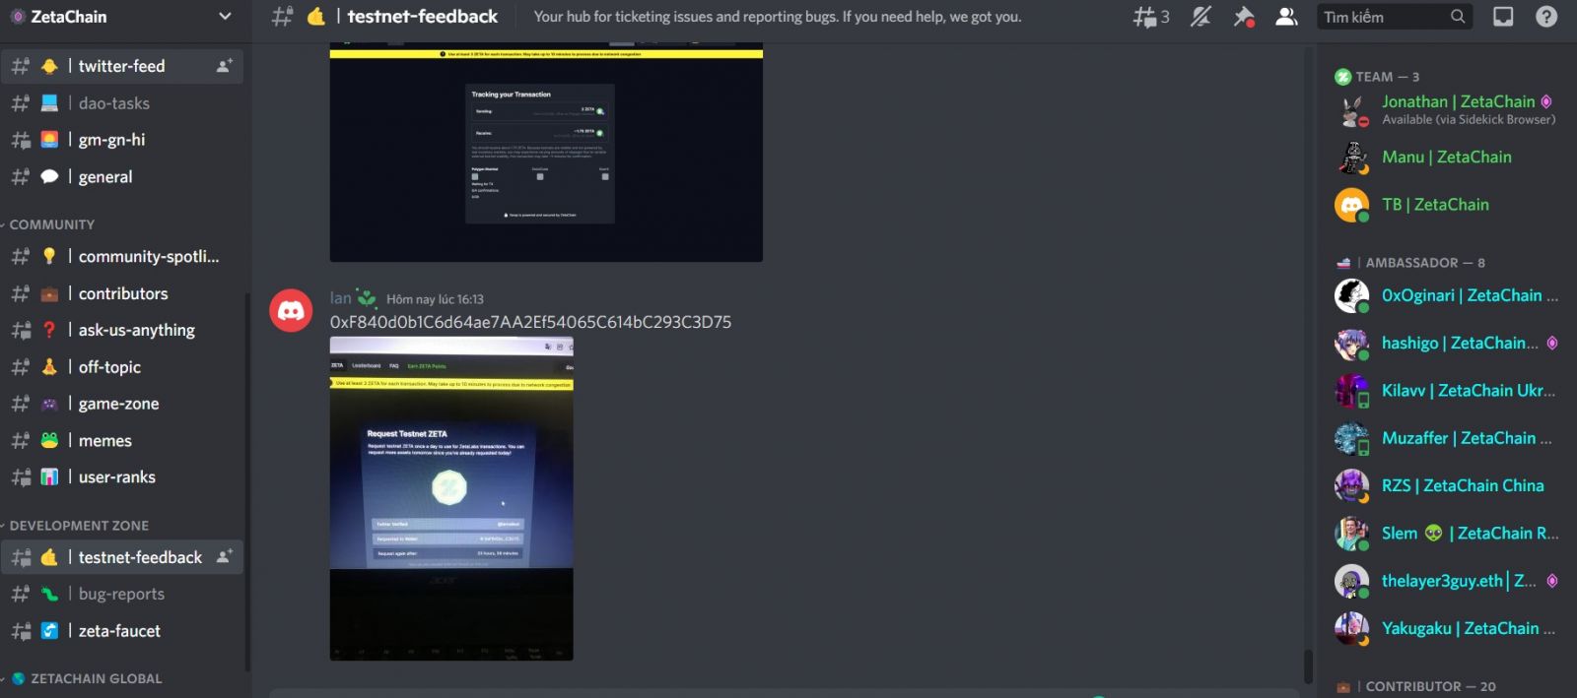This screenshot has width=1577, height=698.
Task: Click Yakugaku | ZetaChain member
Action: [1446, 629]
